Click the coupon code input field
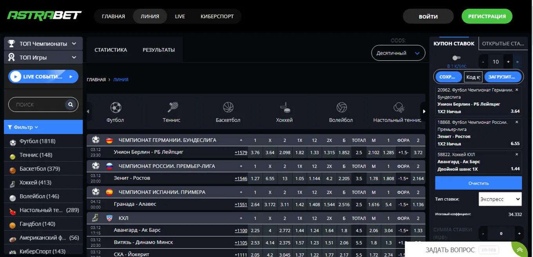Image resolution: width=533 pixels, height=257 pixels. coord(473,77)
